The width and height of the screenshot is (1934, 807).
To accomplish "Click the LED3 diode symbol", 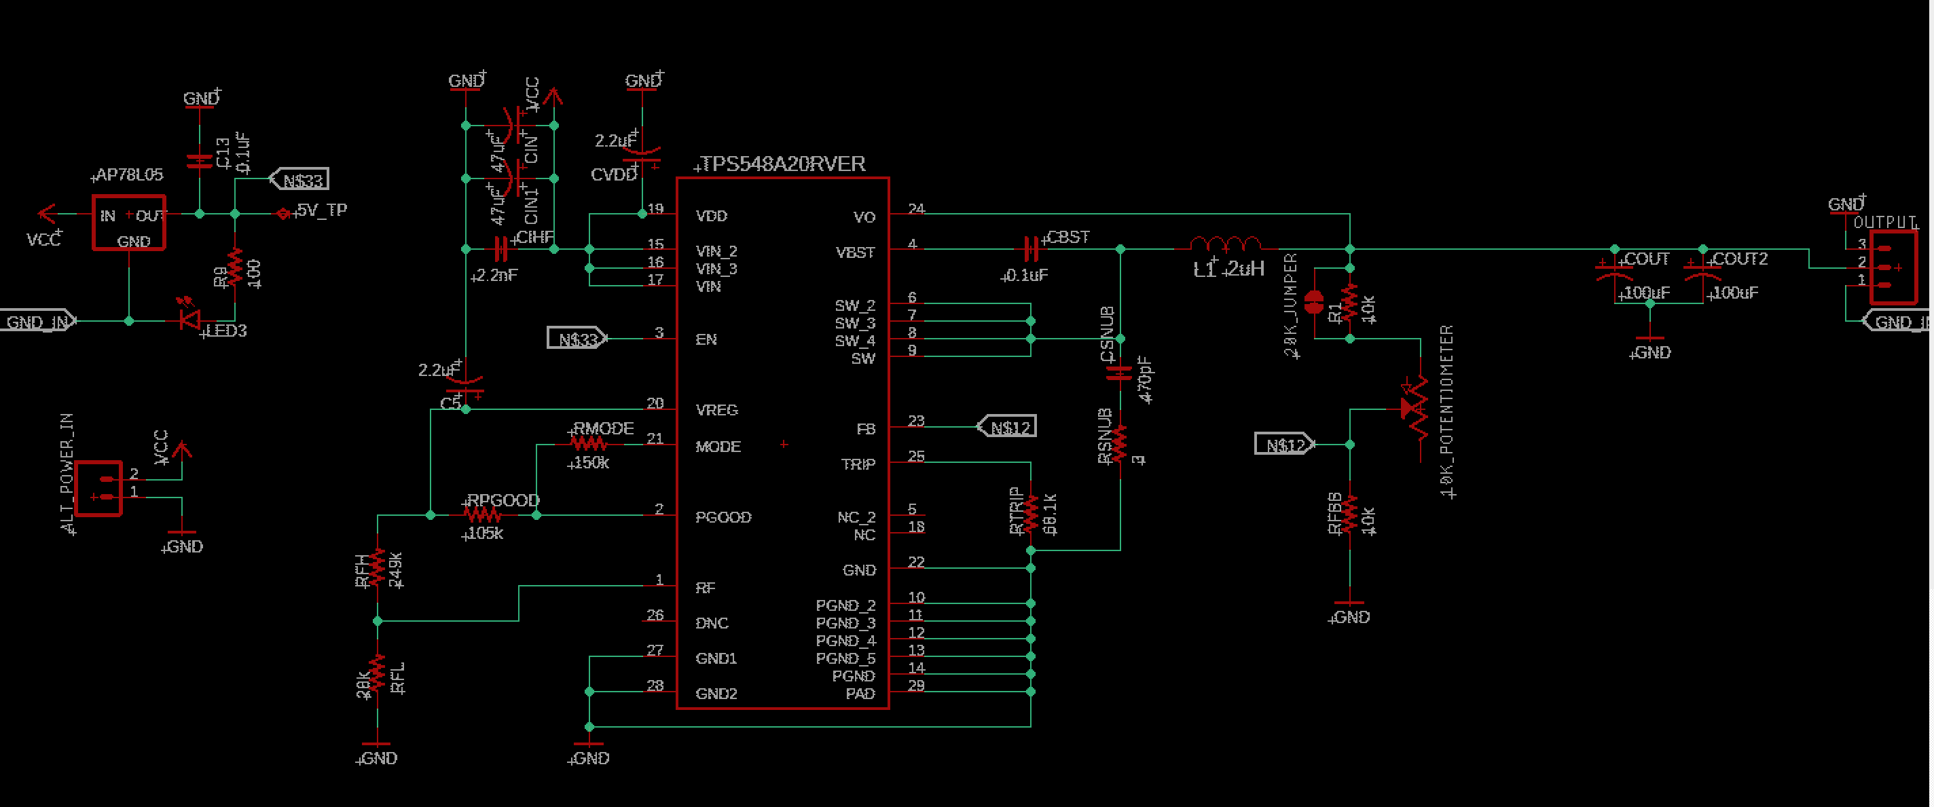I will pos(189,320).
